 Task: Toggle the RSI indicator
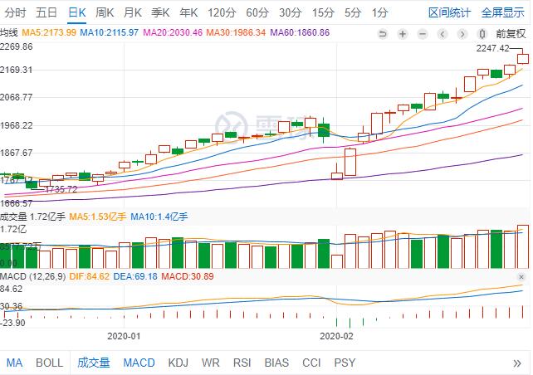(x=242, y=363)
